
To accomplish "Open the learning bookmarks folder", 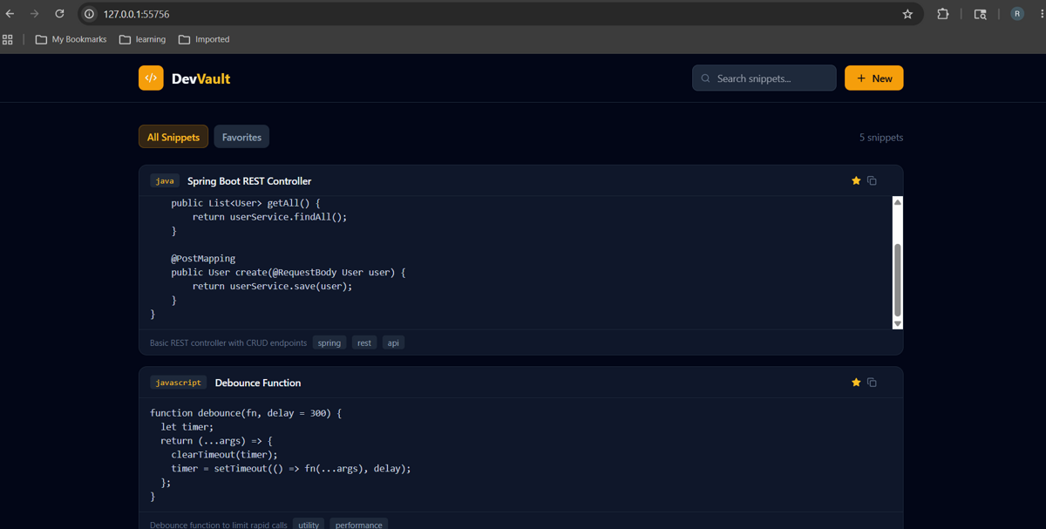I will (x=142, y=39).
